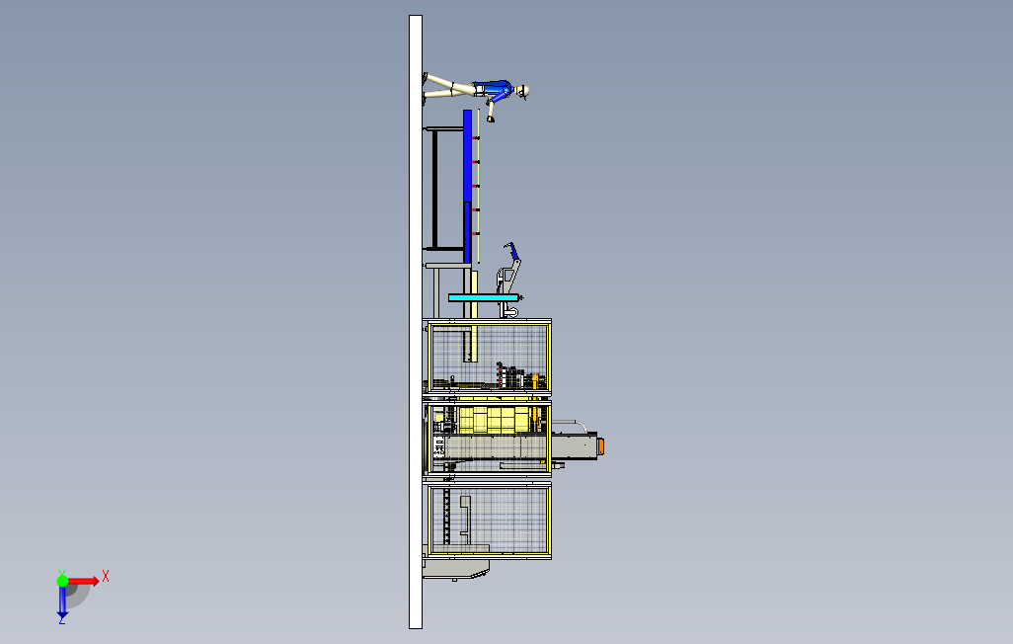
Task: Select the black rectangular frame beside the blue panel
Action: point(442,189)
